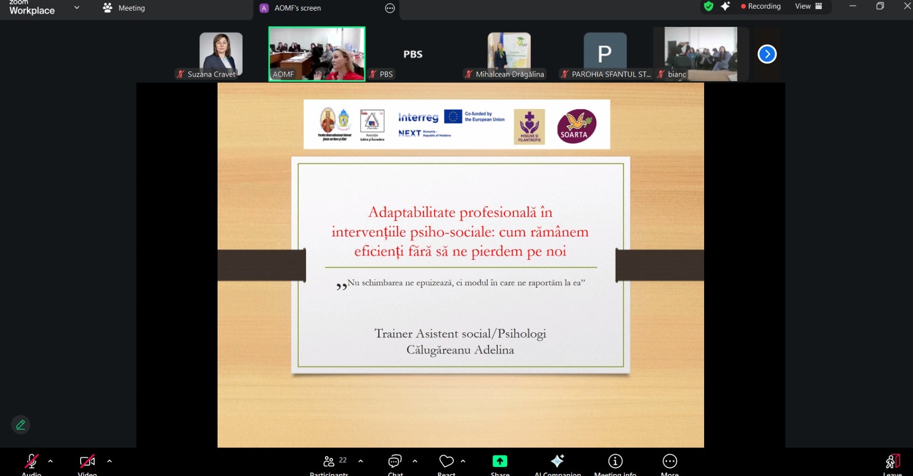
Task: Show next participants with the blue arrow
Action: click(x=767, y=54)
